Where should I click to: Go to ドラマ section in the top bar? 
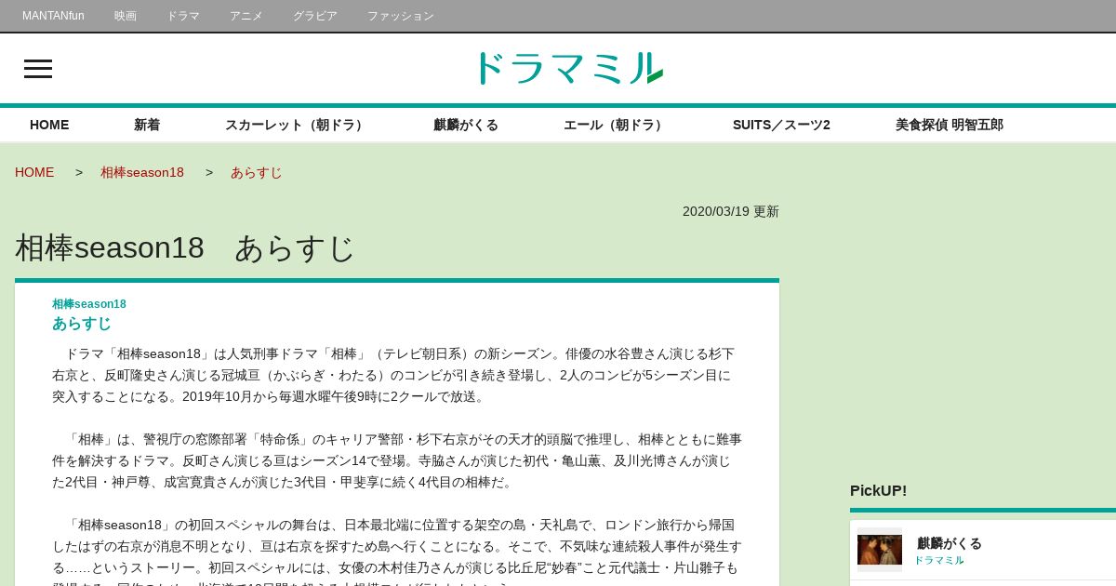pyautogui.click(x=183, y=16)
